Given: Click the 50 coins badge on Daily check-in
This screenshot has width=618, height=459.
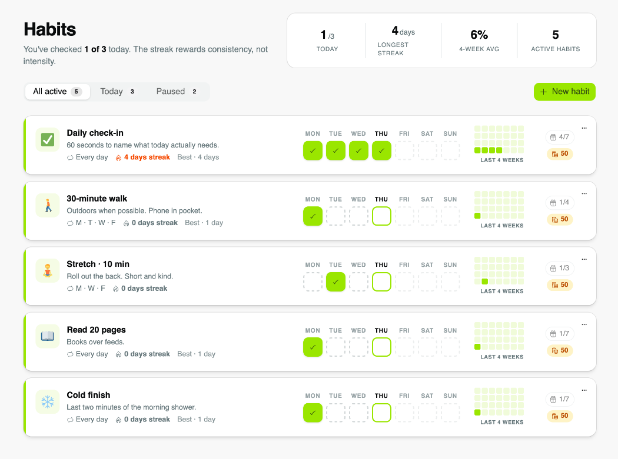Looking at the screenshot, I should [x=560, y=153].
